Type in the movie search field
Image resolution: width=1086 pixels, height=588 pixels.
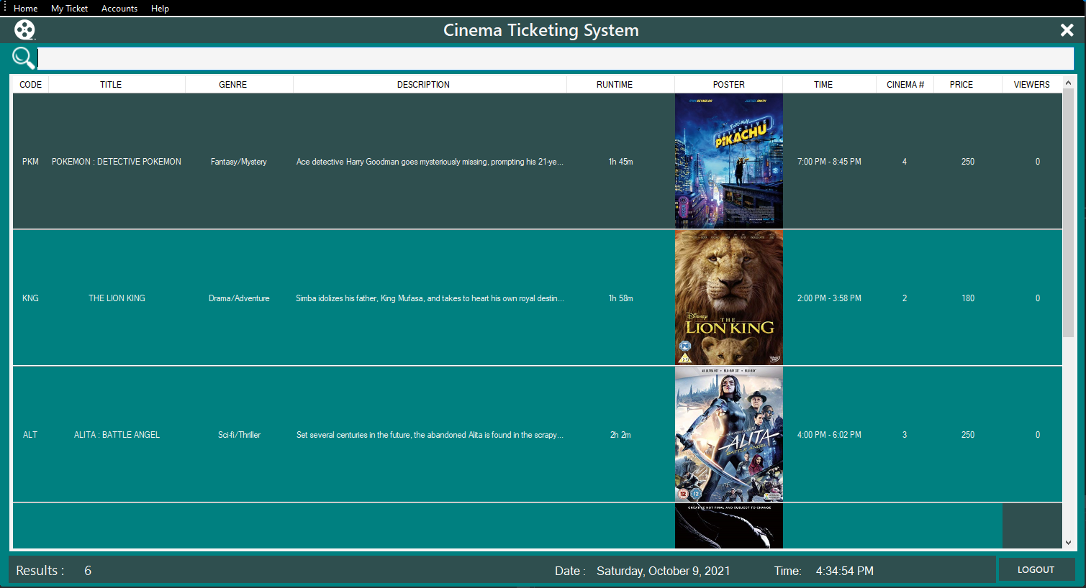click(x=554, y=58)
